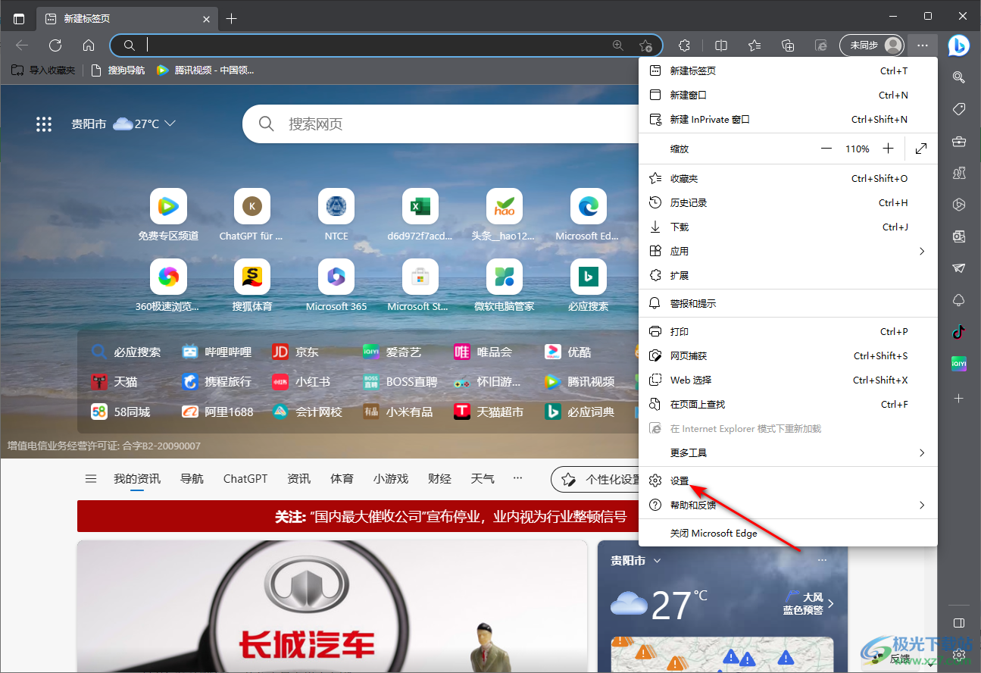Open 哔哩哔哩 quick link
Screen dimensions: 981x673
(x=217, y=352)
